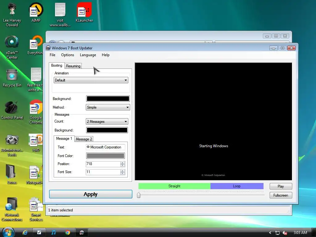Screen dimensions: 316x237
Task: Select the Administrative Tools desktop icon
Action: point(12,145)
